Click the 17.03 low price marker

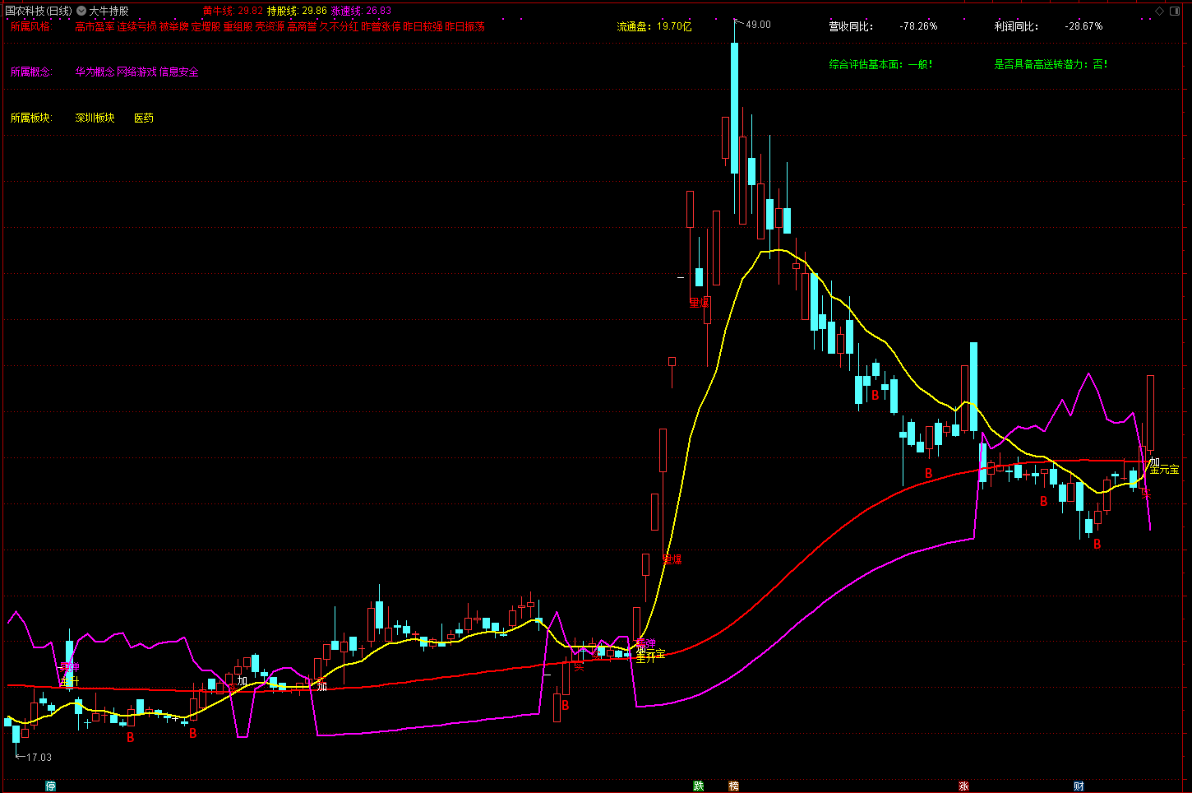tap(39, 757)
